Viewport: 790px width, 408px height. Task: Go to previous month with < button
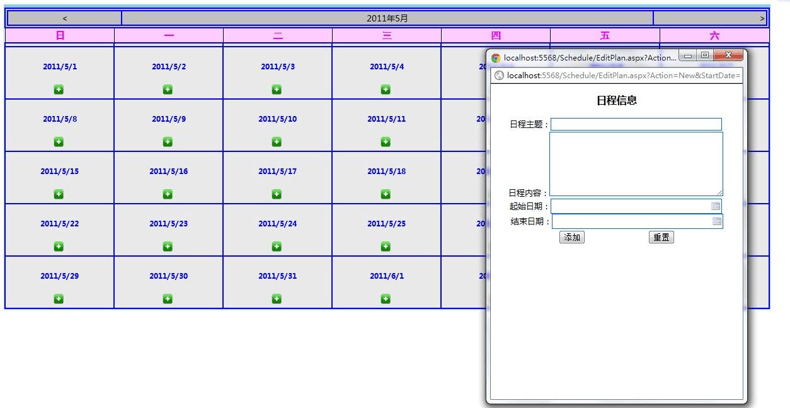65,18
